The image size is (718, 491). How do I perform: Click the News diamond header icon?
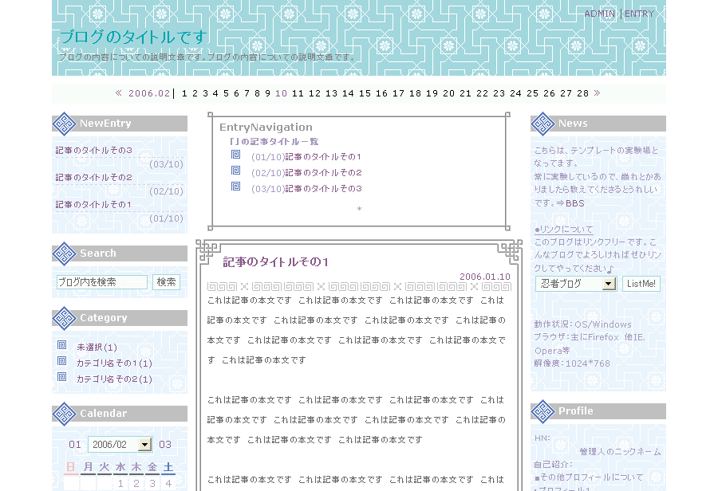click(x=542, y=124)
